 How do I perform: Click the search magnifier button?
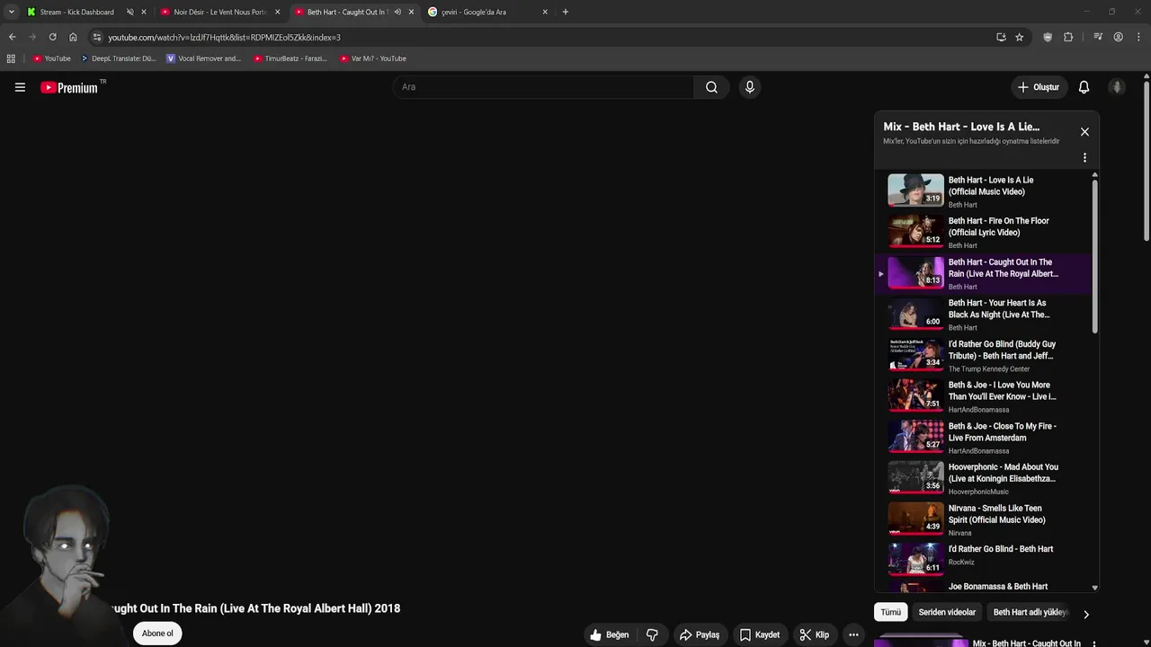(711, 87)
